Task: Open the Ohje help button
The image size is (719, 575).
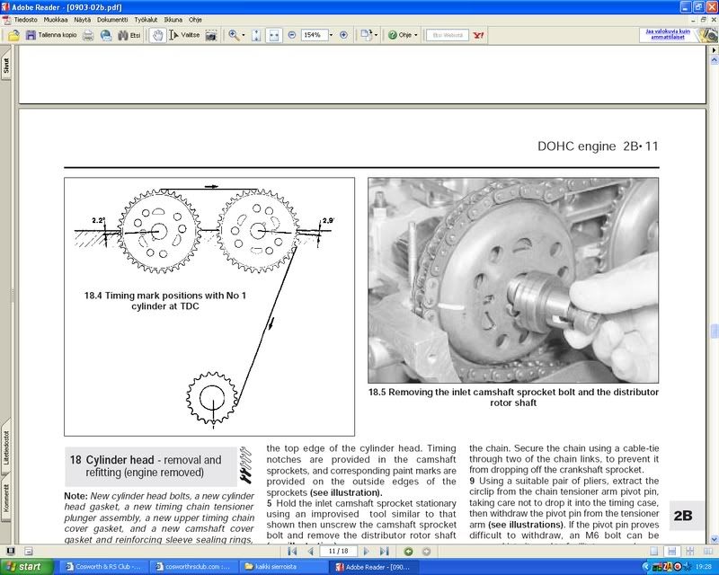Action: tap(400, 35)
